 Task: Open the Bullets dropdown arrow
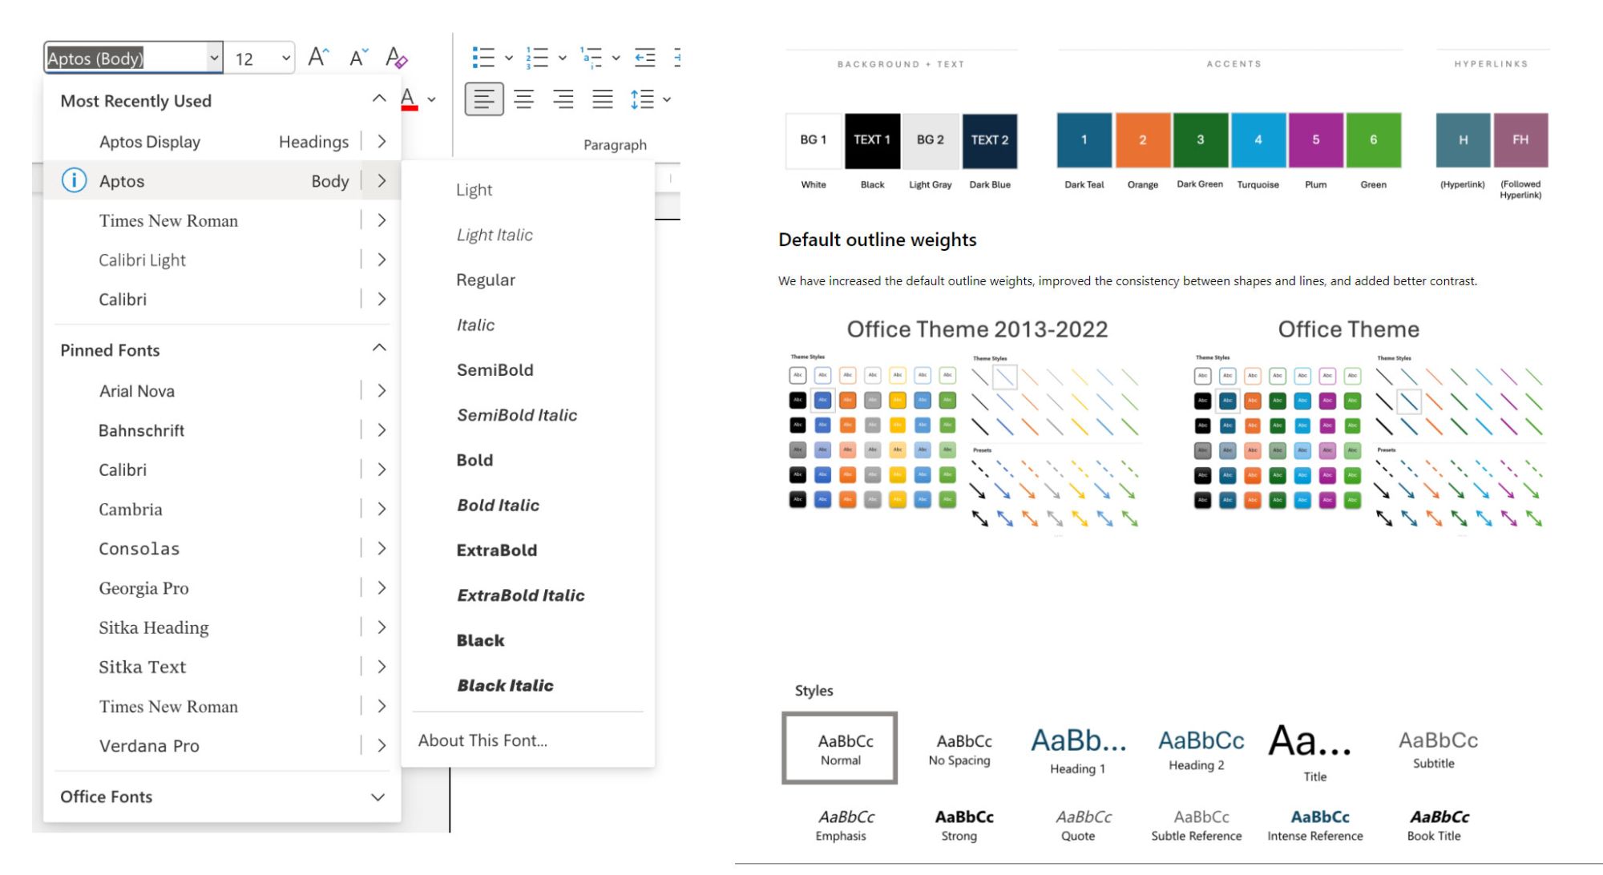click(x=509, y=58)
